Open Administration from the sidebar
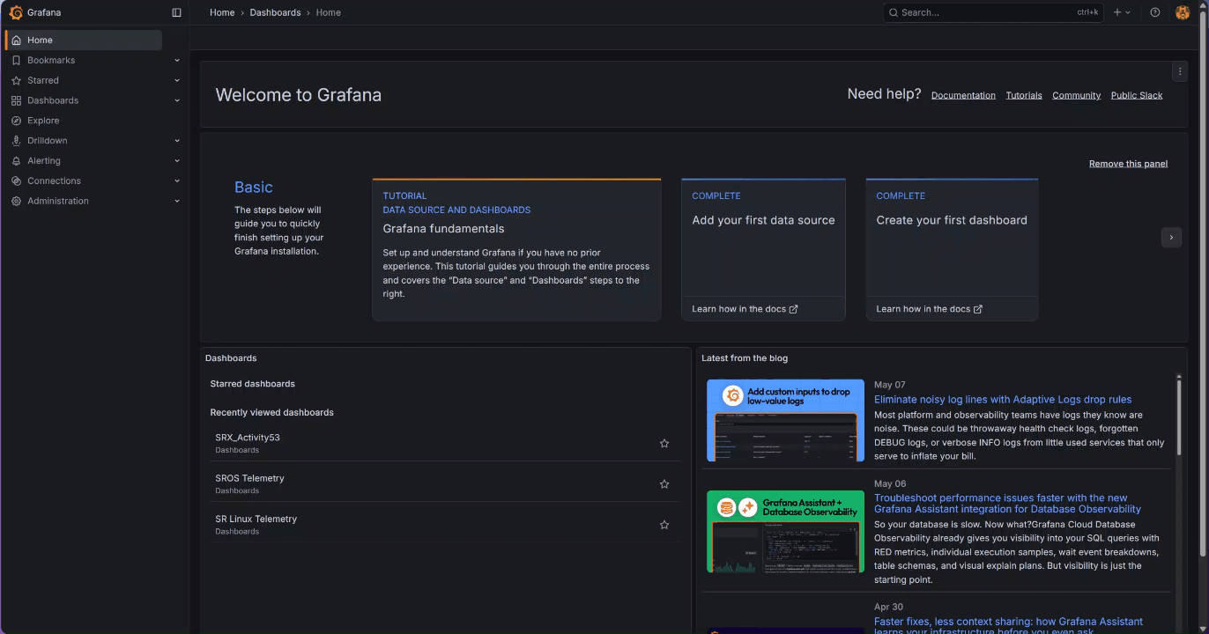 coord(58,201)
